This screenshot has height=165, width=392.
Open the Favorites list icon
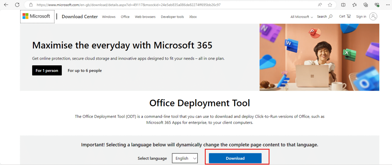[354, 5]
